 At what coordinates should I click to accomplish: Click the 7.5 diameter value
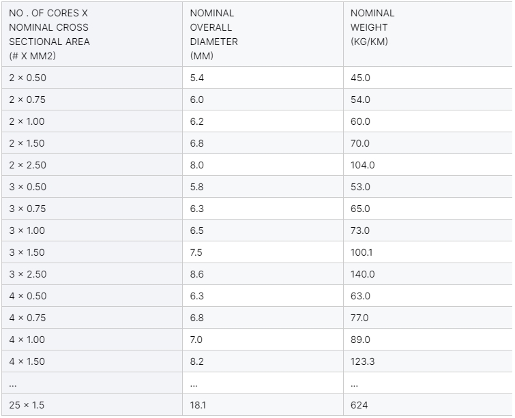pyautogui.click(x=196, y=252)
